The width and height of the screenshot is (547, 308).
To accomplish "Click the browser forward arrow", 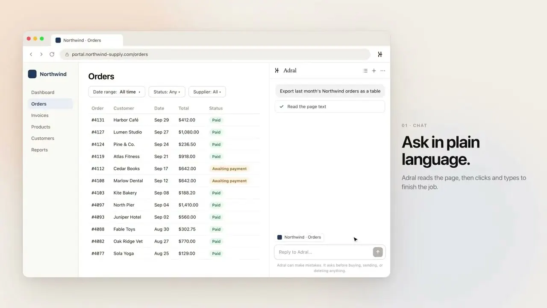I will [41, 54].
